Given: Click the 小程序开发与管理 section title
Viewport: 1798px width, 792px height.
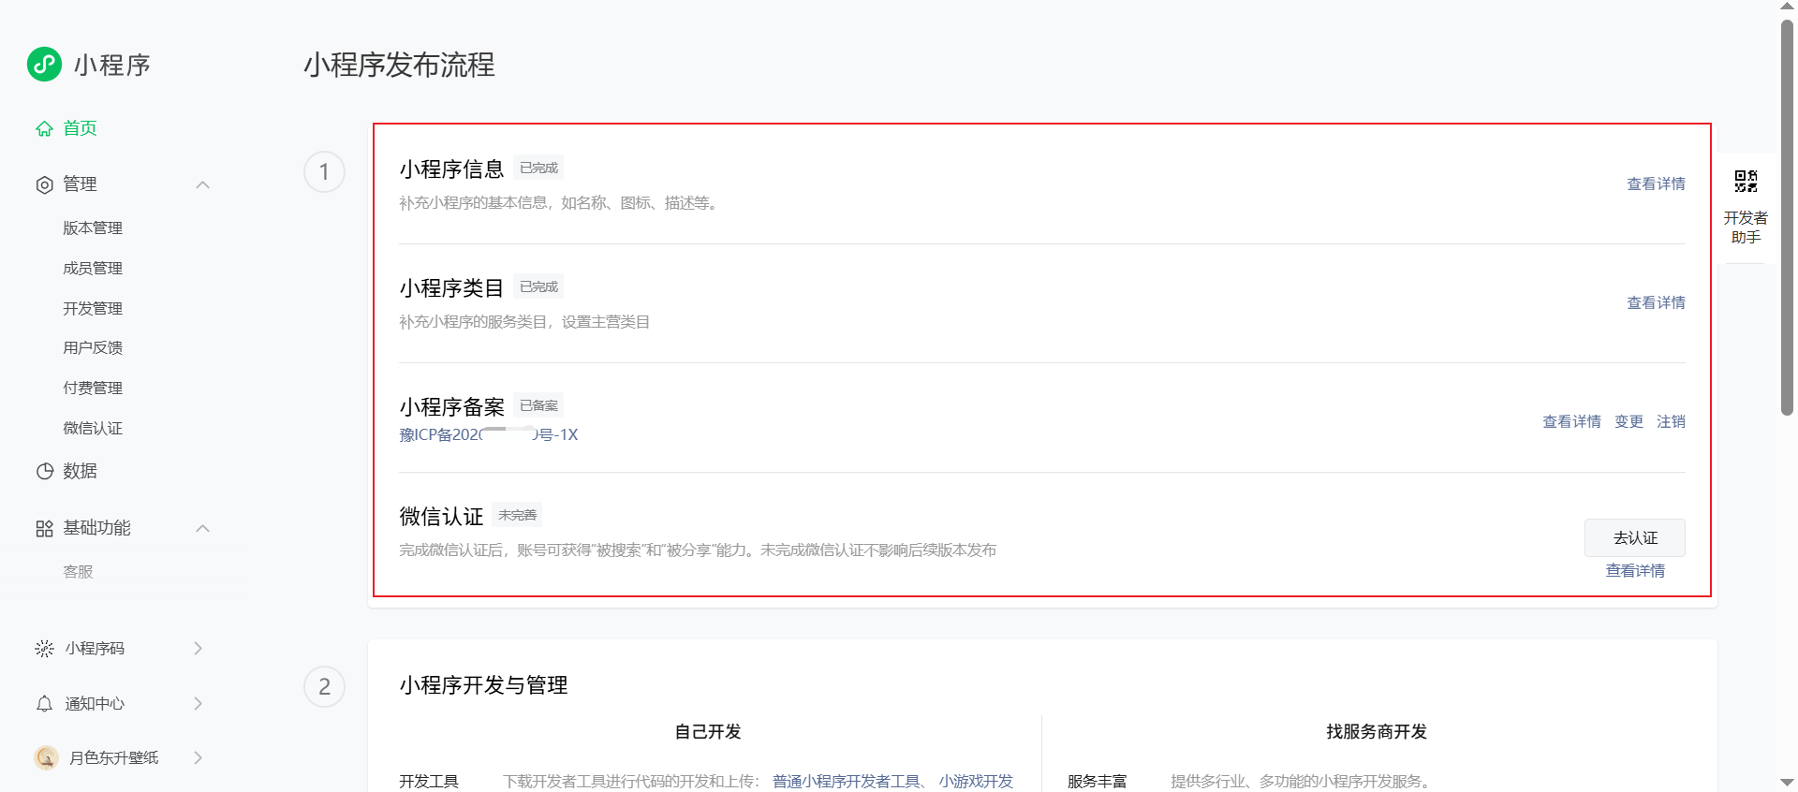Looking at the screenshot, I should click(483, 686).
